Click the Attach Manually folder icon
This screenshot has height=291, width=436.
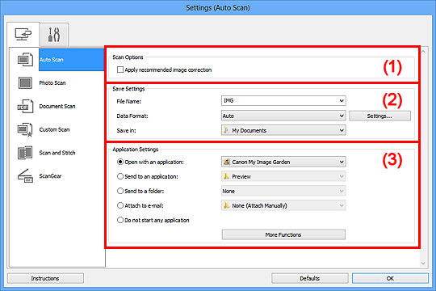click(x=227, y=205)
